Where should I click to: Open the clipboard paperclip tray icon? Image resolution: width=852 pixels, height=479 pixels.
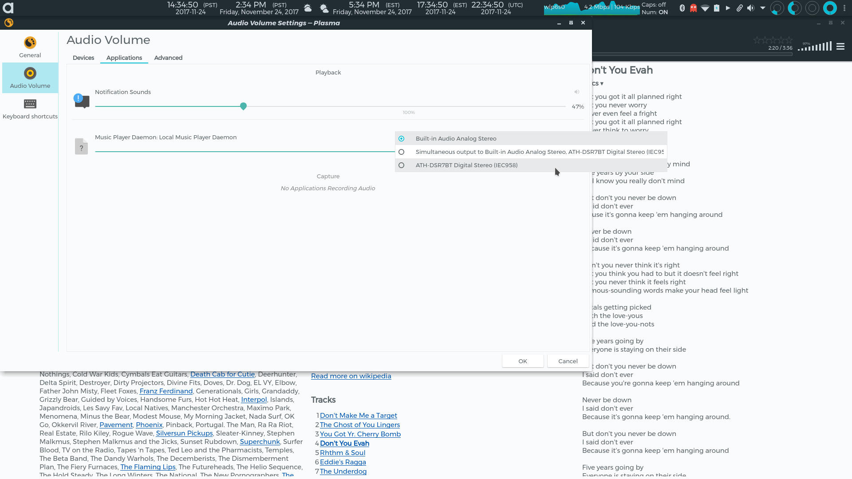(x=739, y=8)
